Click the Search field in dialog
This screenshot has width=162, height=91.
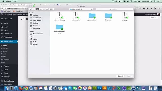point(114,9)
